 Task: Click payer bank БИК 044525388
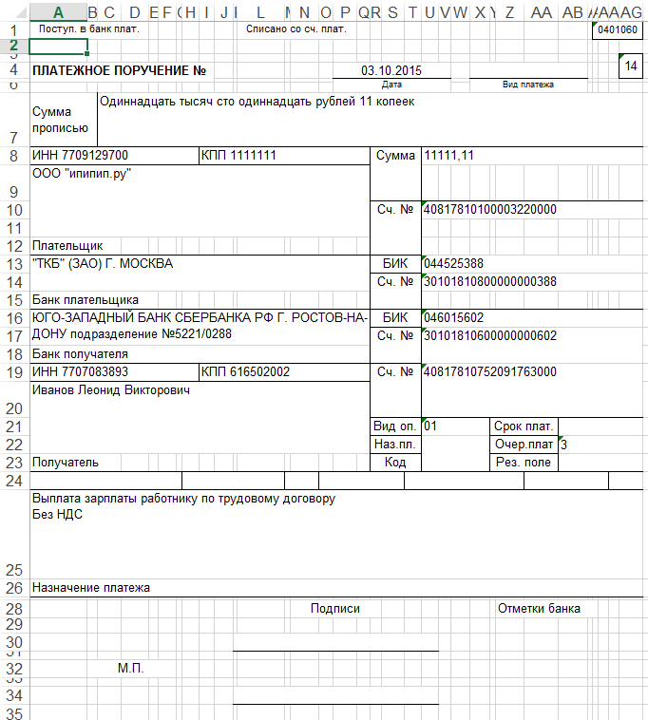tap(454, 264)
